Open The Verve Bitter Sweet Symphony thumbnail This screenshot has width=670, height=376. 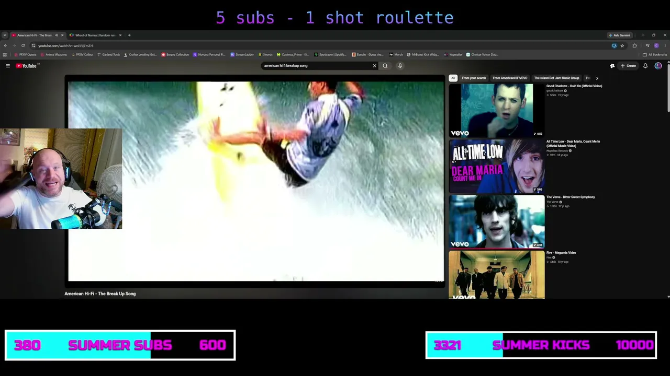click(x=496, y=221)
